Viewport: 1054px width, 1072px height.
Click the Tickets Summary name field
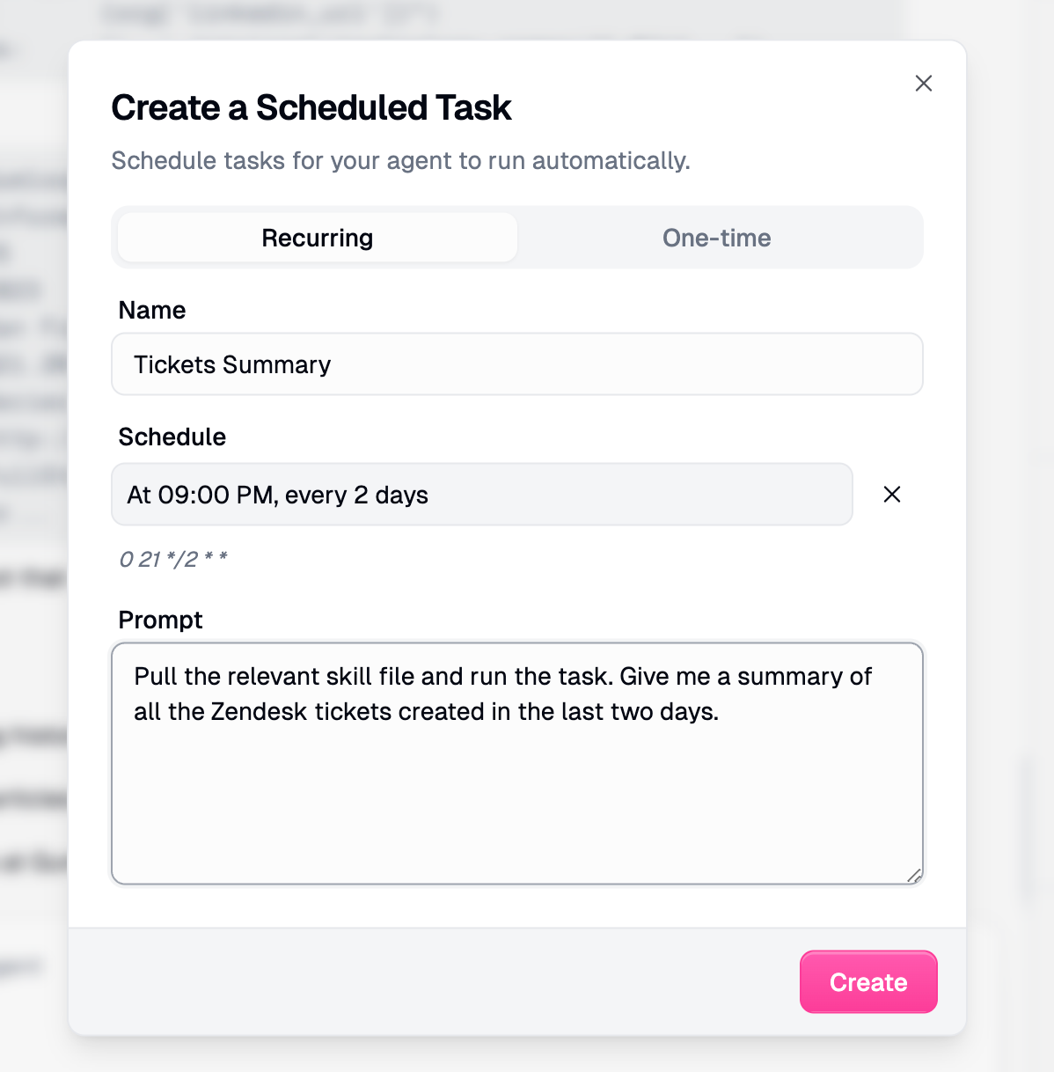(516, 363)
